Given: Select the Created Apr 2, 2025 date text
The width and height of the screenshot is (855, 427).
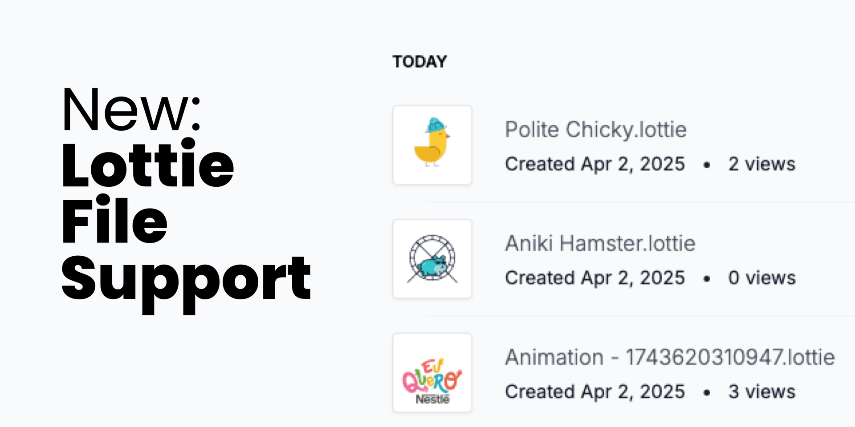Looking at the screenshot, I should (594, 164).
